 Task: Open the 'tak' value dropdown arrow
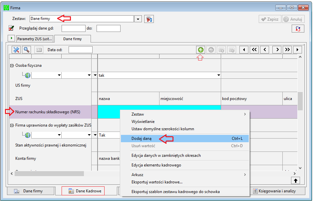[x=218, y=75]
